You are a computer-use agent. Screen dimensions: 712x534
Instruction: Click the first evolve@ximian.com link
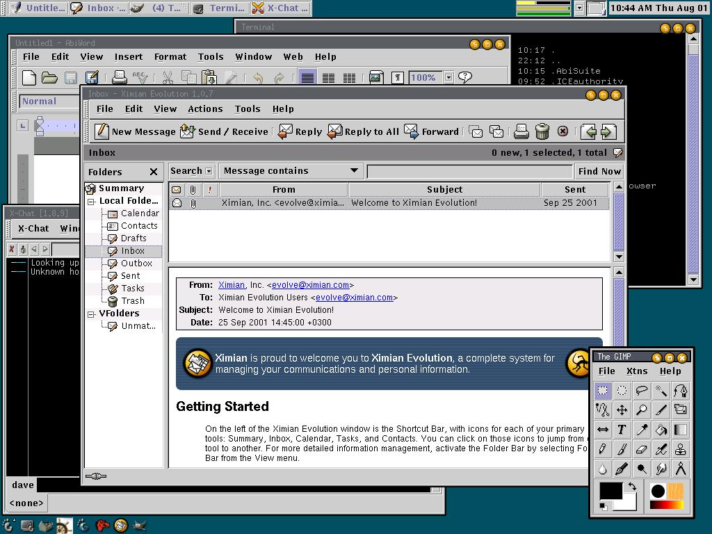click(310, 285)
